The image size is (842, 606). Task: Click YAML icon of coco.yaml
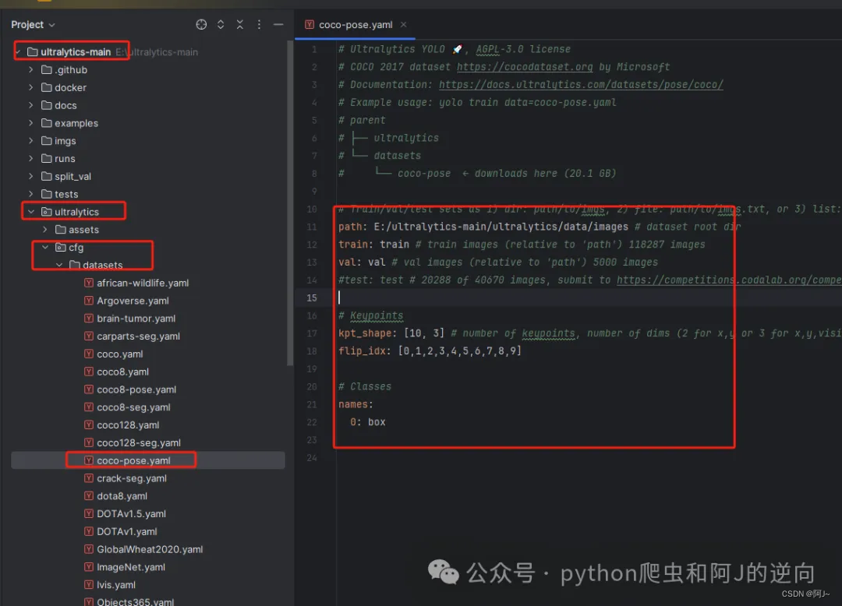pos(89,354)
